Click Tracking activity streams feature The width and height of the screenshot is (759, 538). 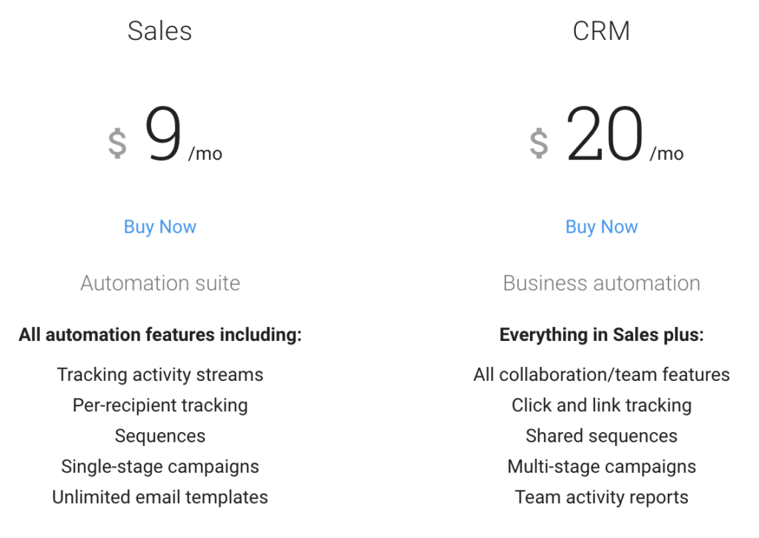tap(160, 375)
